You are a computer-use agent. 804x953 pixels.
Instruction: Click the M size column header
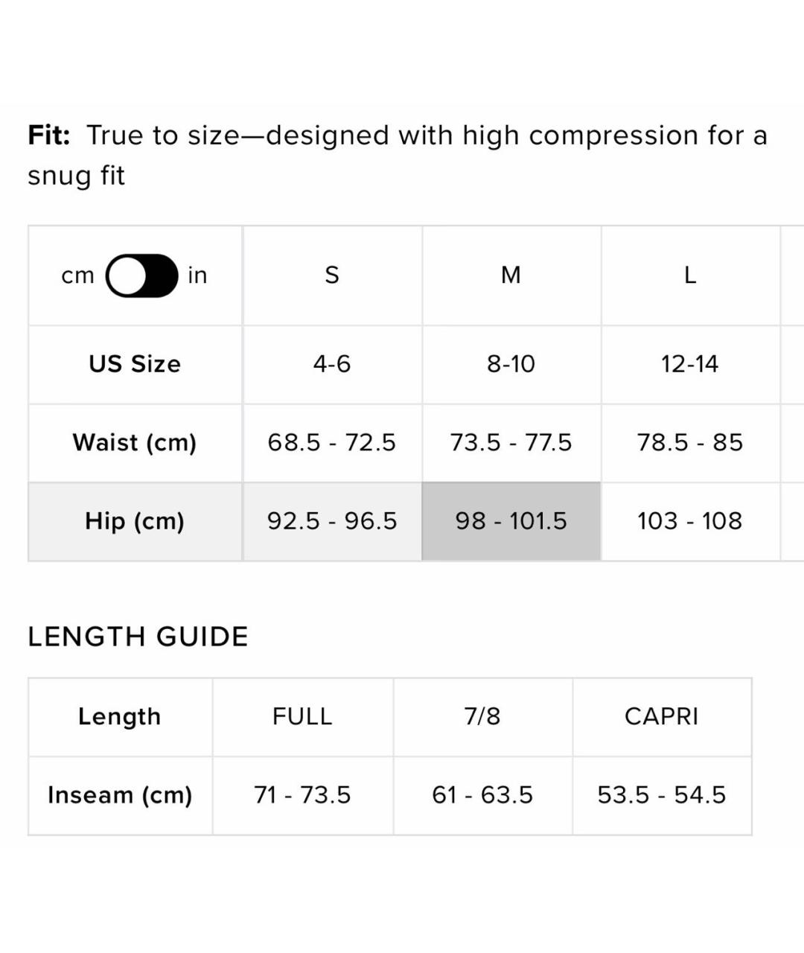click(x=511, y=275)
